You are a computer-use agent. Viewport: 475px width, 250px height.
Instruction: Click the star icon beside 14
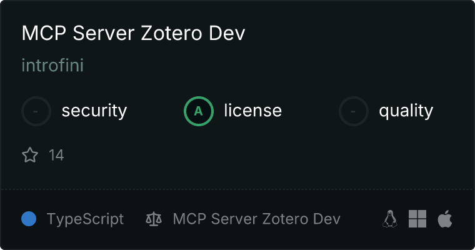point(30,155)
